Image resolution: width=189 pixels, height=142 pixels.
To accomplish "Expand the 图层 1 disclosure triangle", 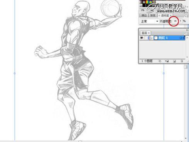I will 152,38.
